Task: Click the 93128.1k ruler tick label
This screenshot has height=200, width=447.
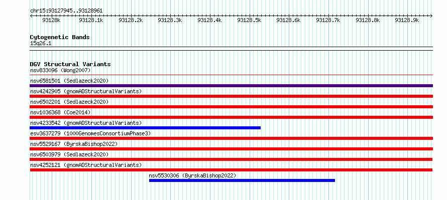Action: coord(91,20)
